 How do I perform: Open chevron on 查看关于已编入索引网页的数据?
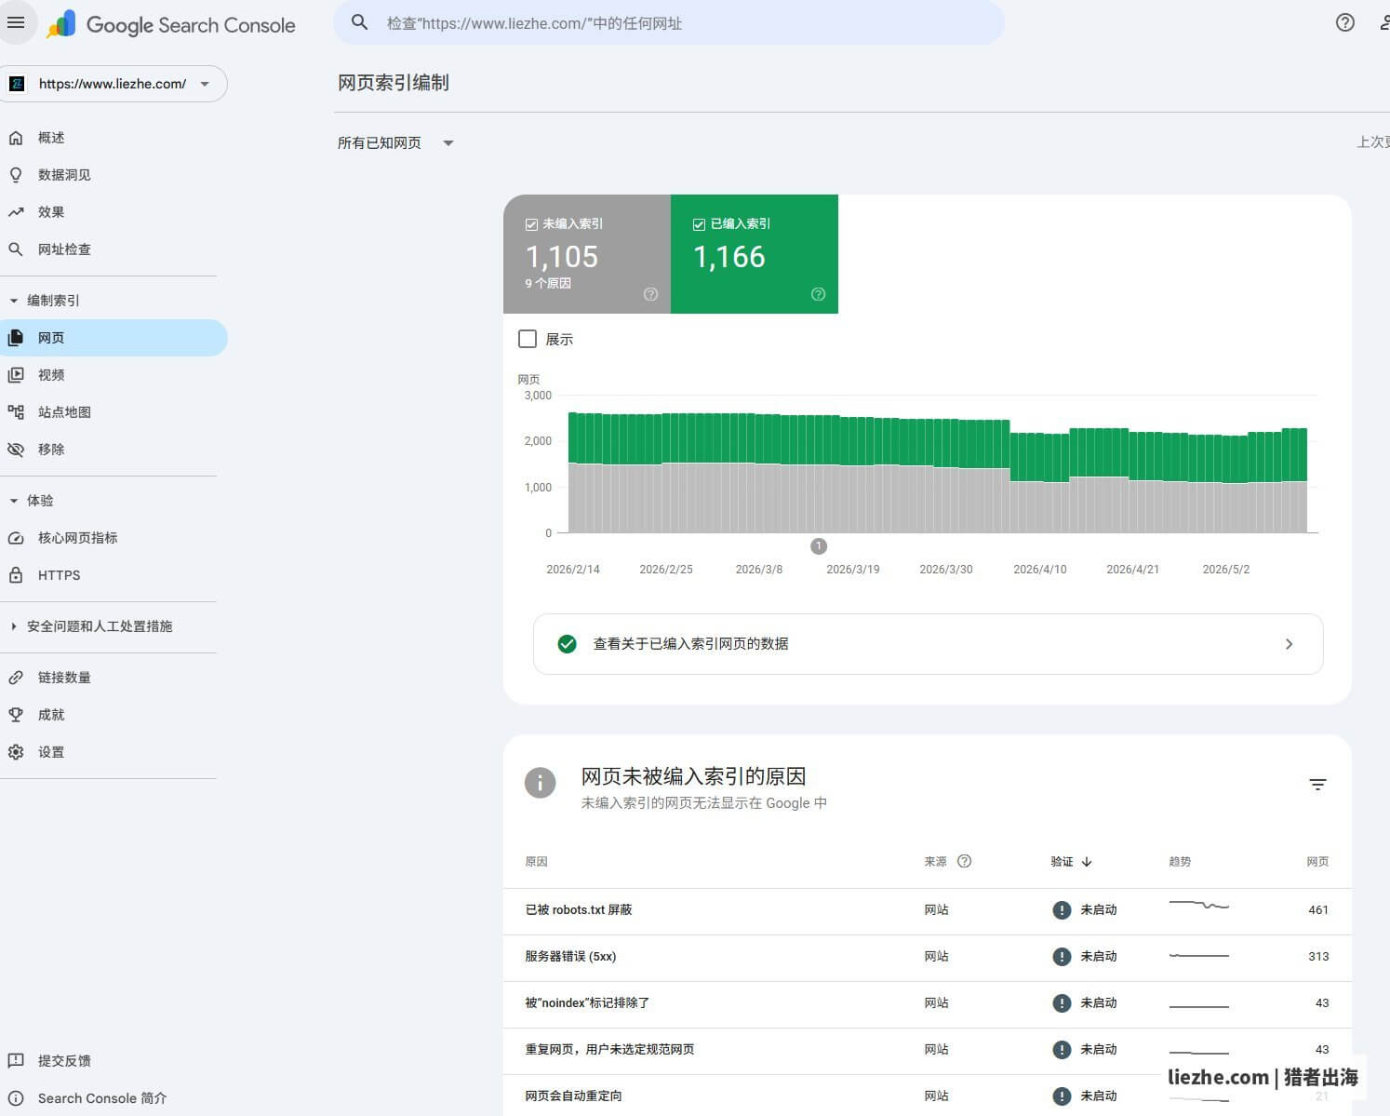coord(1289,644)
